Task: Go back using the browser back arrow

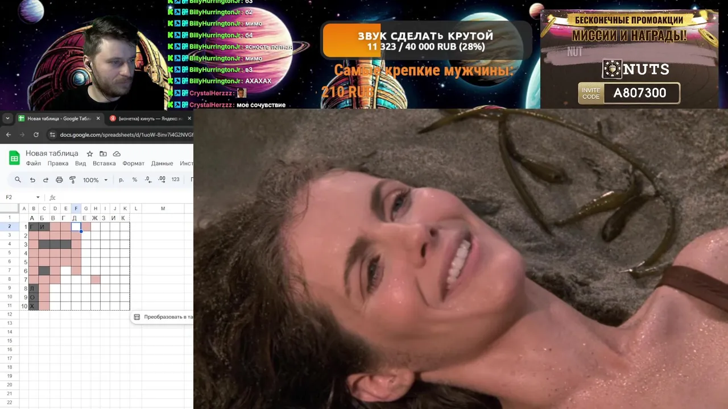Action: coord(8,135)
